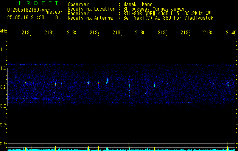238x151 pixels.
Task: Click the first time axis label 2131
Action: [26, 32]
